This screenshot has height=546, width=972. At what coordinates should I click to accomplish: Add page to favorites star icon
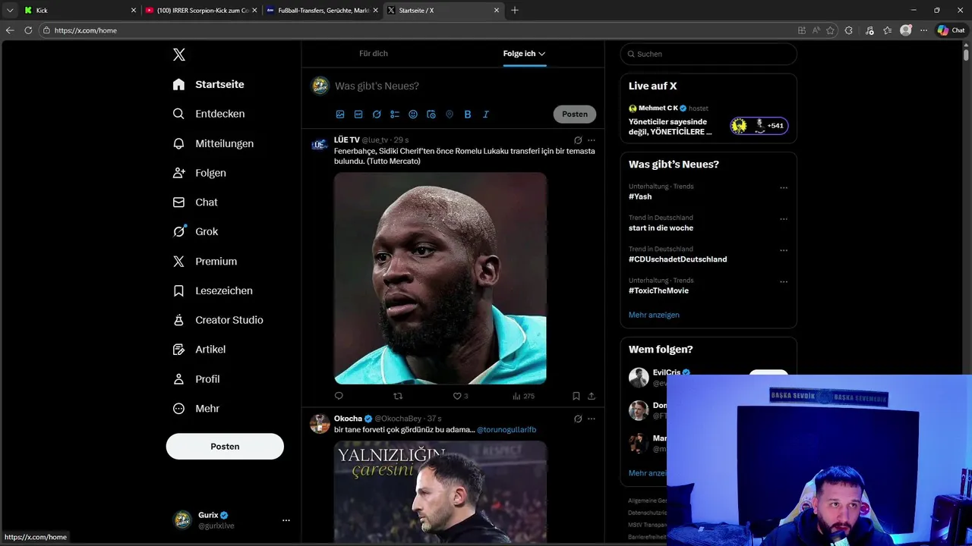(x=830, y=30)
